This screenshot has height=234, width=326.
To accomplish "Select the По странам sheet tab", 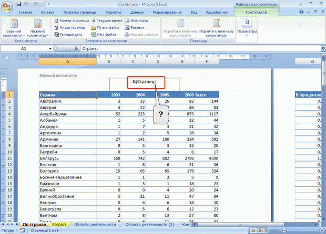I will 35,225.
